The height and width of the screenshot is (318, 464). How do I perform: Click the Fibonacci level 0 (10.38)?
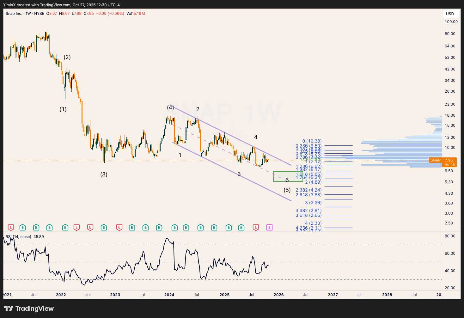pos(312,141)
